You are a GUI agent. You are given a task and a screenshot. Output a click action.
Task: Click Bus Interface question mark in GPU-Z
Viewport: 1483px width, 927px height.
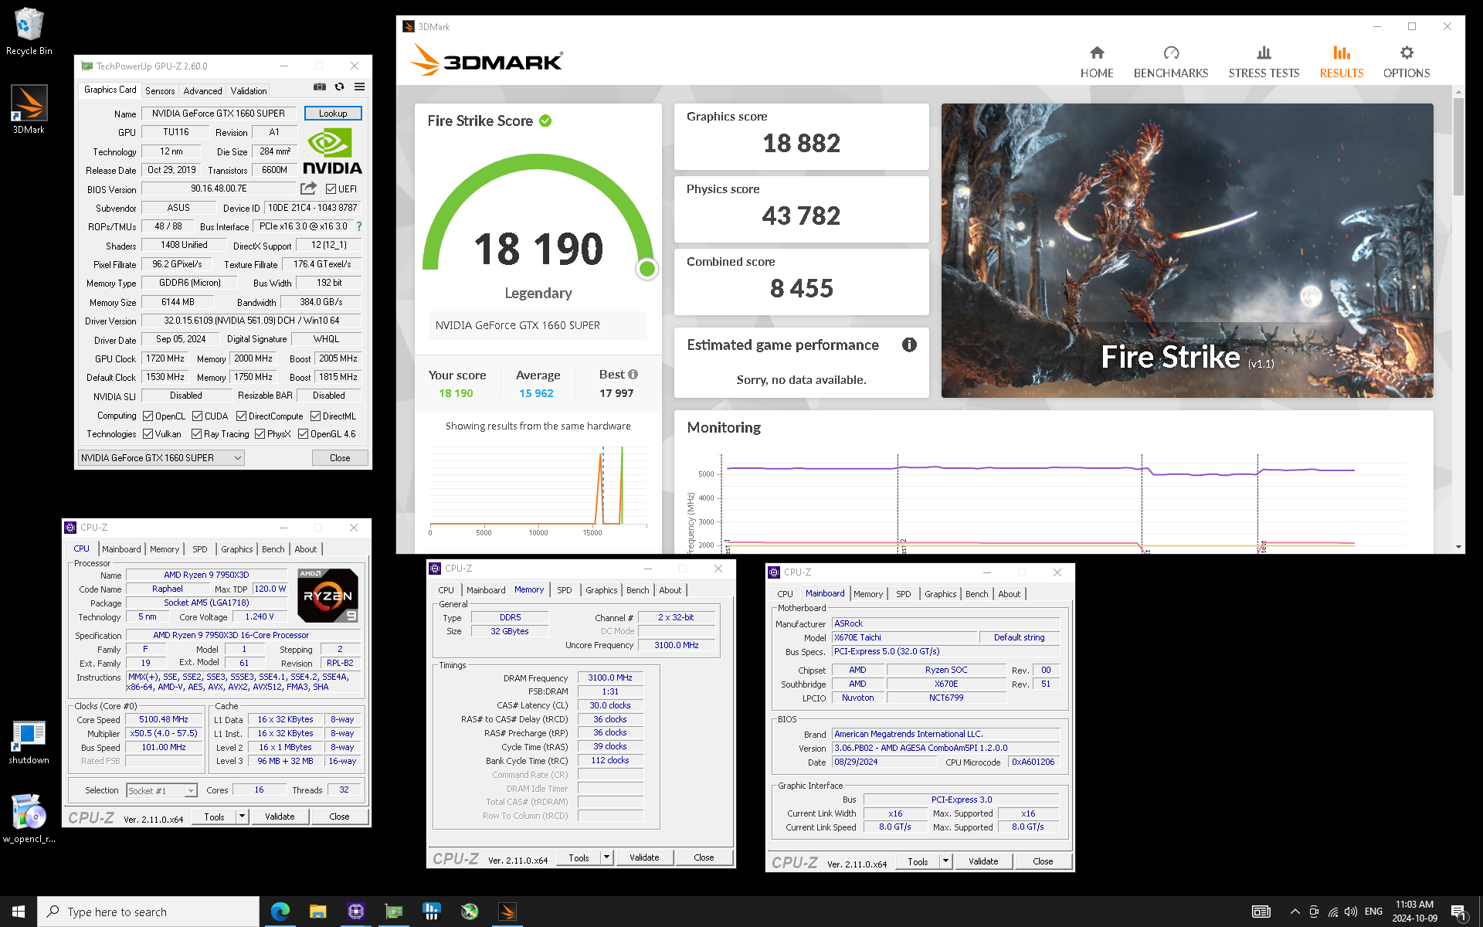pos(359,226)
